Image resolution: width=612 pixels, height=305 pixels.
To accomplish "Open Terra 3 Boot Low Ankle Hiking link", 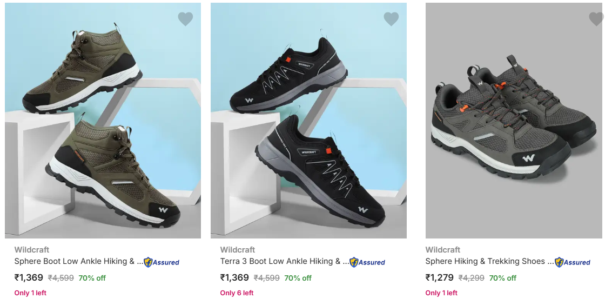I will click(285, 261).
